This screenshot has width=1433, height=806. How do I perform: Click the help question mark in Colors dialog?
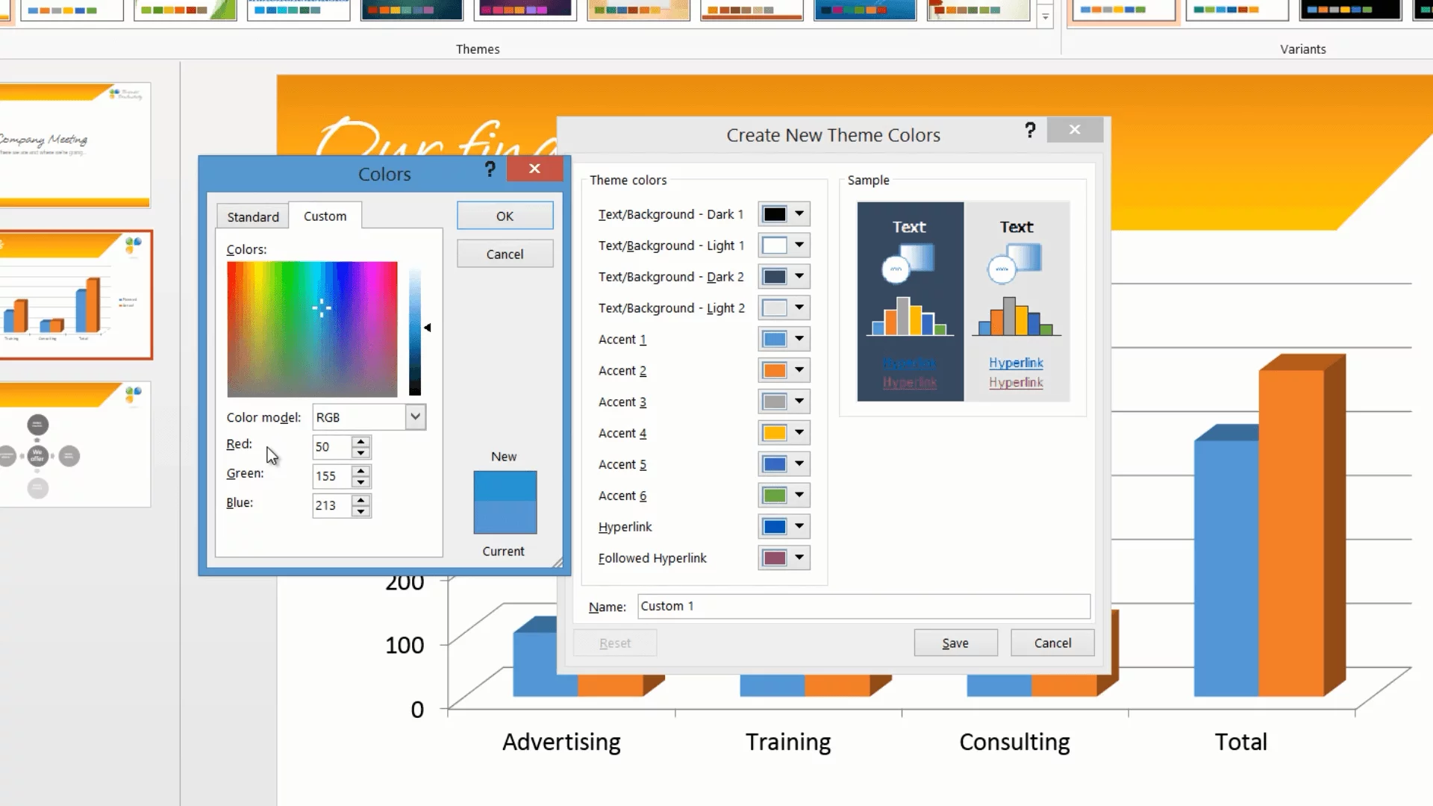pyautogui.click(x=490, y=169)
